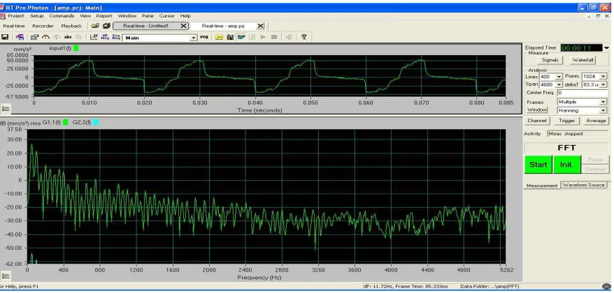The image size is (614, 293).
Task: Open the View menu
Action: click(x=85, y=16)
